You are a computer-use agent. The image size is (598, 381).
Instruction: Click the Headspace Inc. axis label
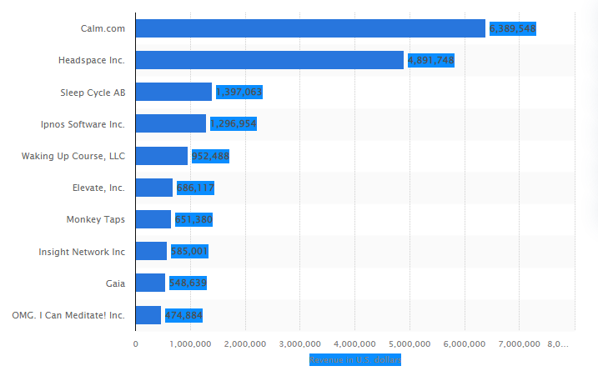92,60
